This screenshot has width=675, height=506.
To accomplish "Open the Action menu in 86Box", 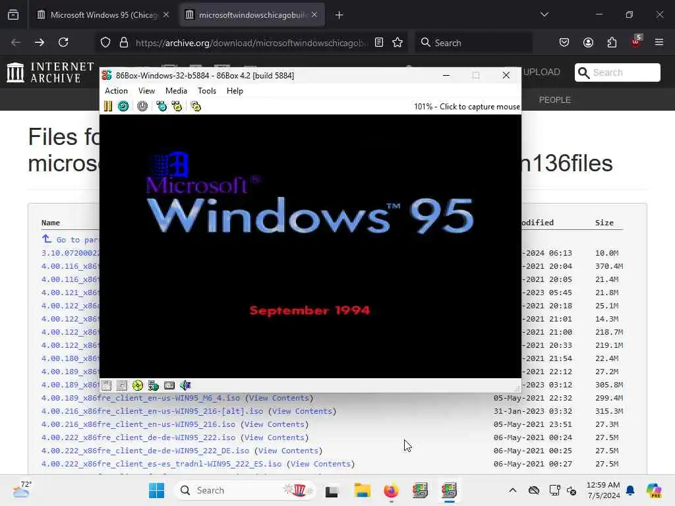I will pyautogui.click(x=116, y=91).
